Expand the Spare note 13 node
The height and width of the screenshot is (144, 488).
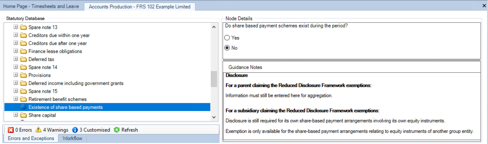[16, 27]
